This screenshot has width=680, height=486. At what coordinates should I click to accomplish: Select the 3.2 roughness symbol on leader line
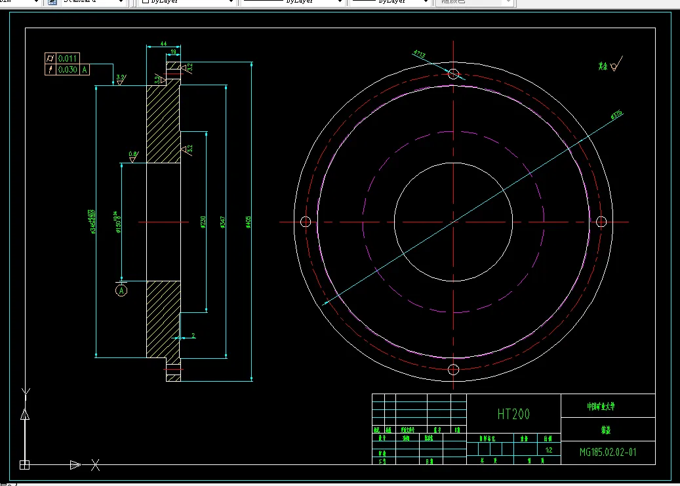point(121,79)
